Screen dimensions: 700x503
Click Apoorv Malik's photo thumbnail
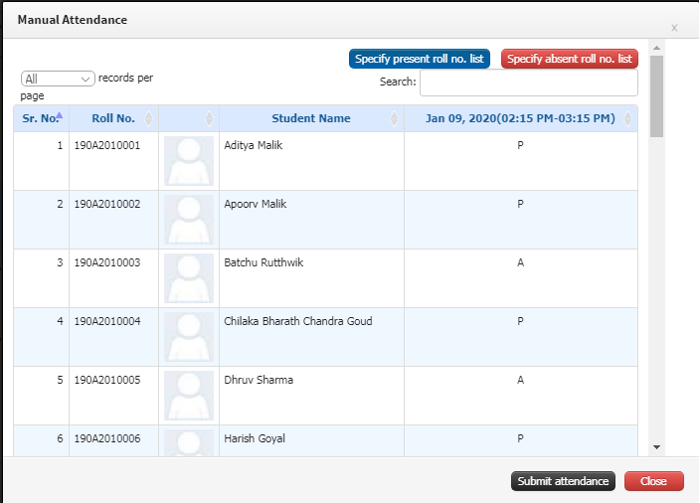tap(189, 220)
